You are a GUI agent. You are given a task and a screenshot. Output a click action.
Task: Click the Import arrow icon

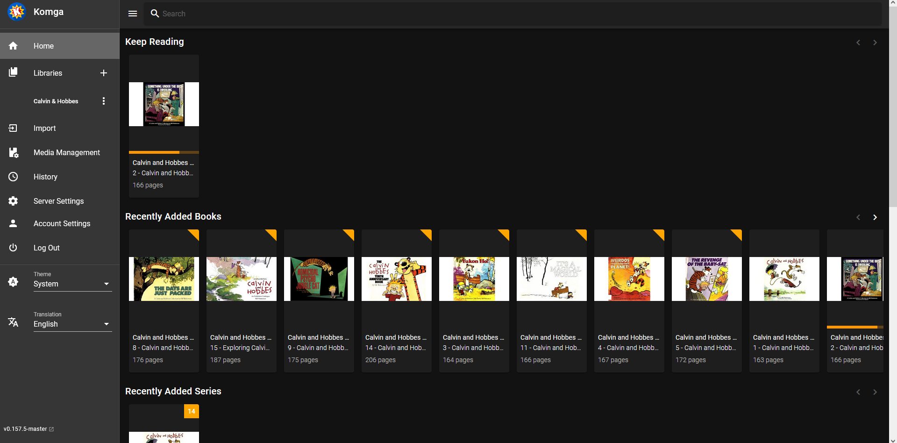tap(13, 128)
